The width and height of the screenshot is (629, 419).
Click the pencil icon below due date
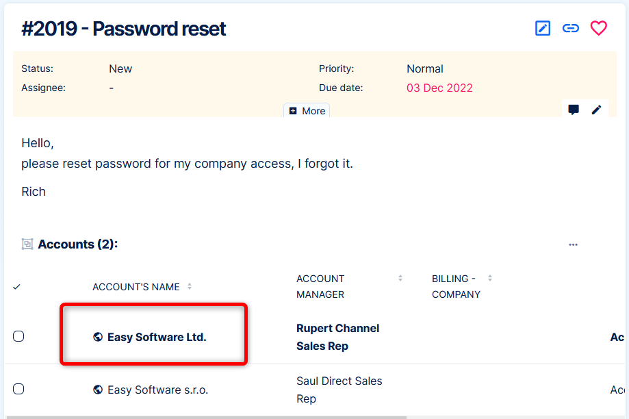(597, 110)
